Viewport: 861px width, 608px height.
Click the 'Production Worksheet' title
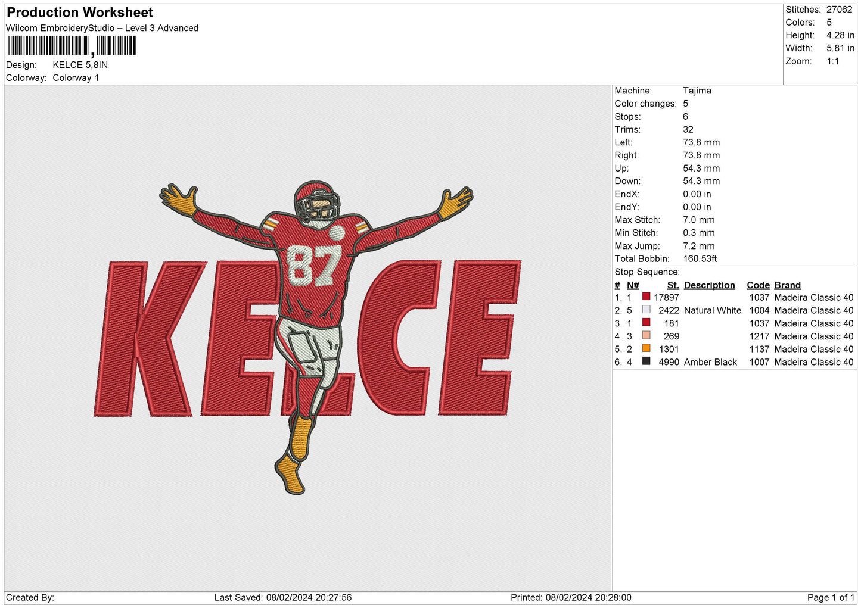[x=80, y=13]
